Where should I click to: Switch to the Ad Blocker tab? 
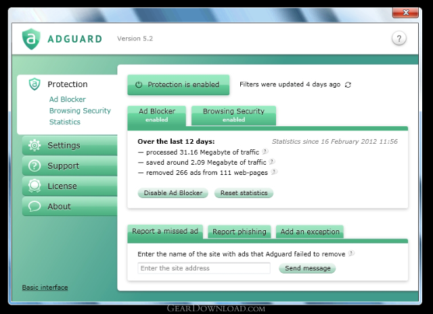tap(156, 115)
